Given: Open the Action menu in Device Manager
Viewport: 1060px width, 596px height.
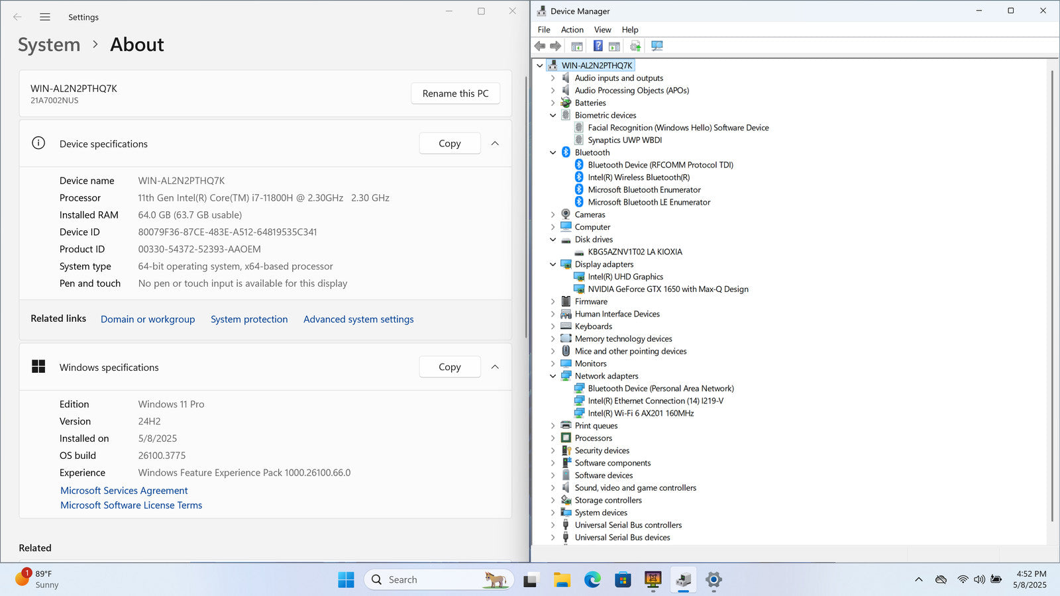Looking at the screenshot, I should 572,30.
